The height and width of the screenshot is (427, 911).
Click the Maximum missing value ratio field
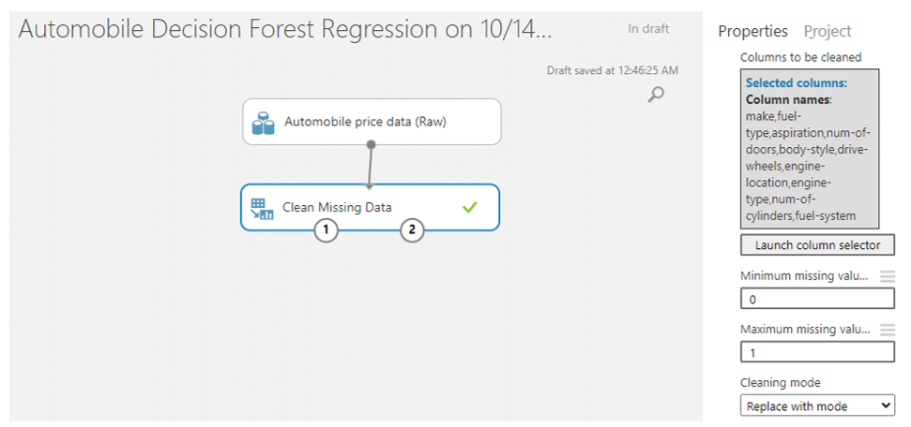[817, 352]
